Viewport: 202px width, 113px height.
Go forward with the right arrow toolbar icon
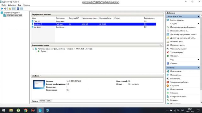point(5,8)
